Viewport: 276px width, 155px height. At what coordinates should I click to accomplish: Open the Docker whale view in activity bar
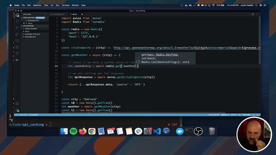(x=17, y=60)
